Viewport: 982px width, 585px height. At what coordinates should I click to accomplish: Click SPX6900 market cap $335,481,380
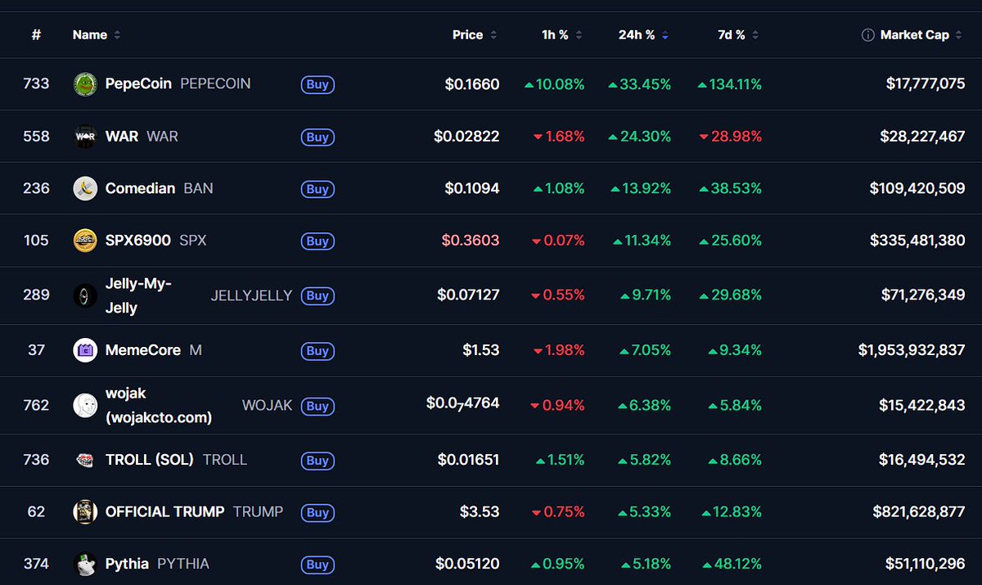917,241
